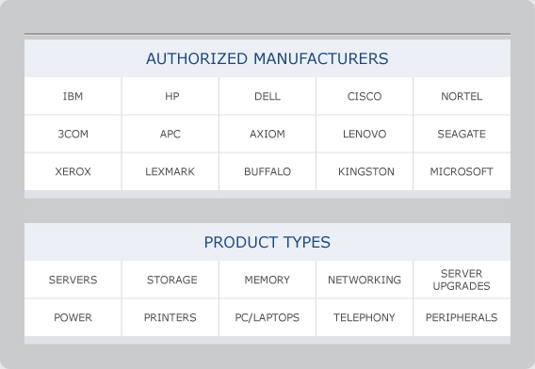The image size is (535, 369).
Task: Select the IBM manufacturer cell
Action: (x=73, y=96)
